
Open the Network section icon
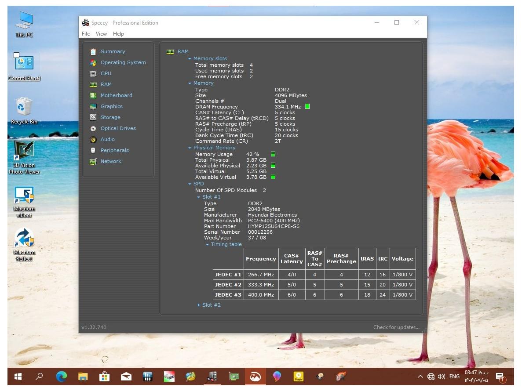coord(93,161)
